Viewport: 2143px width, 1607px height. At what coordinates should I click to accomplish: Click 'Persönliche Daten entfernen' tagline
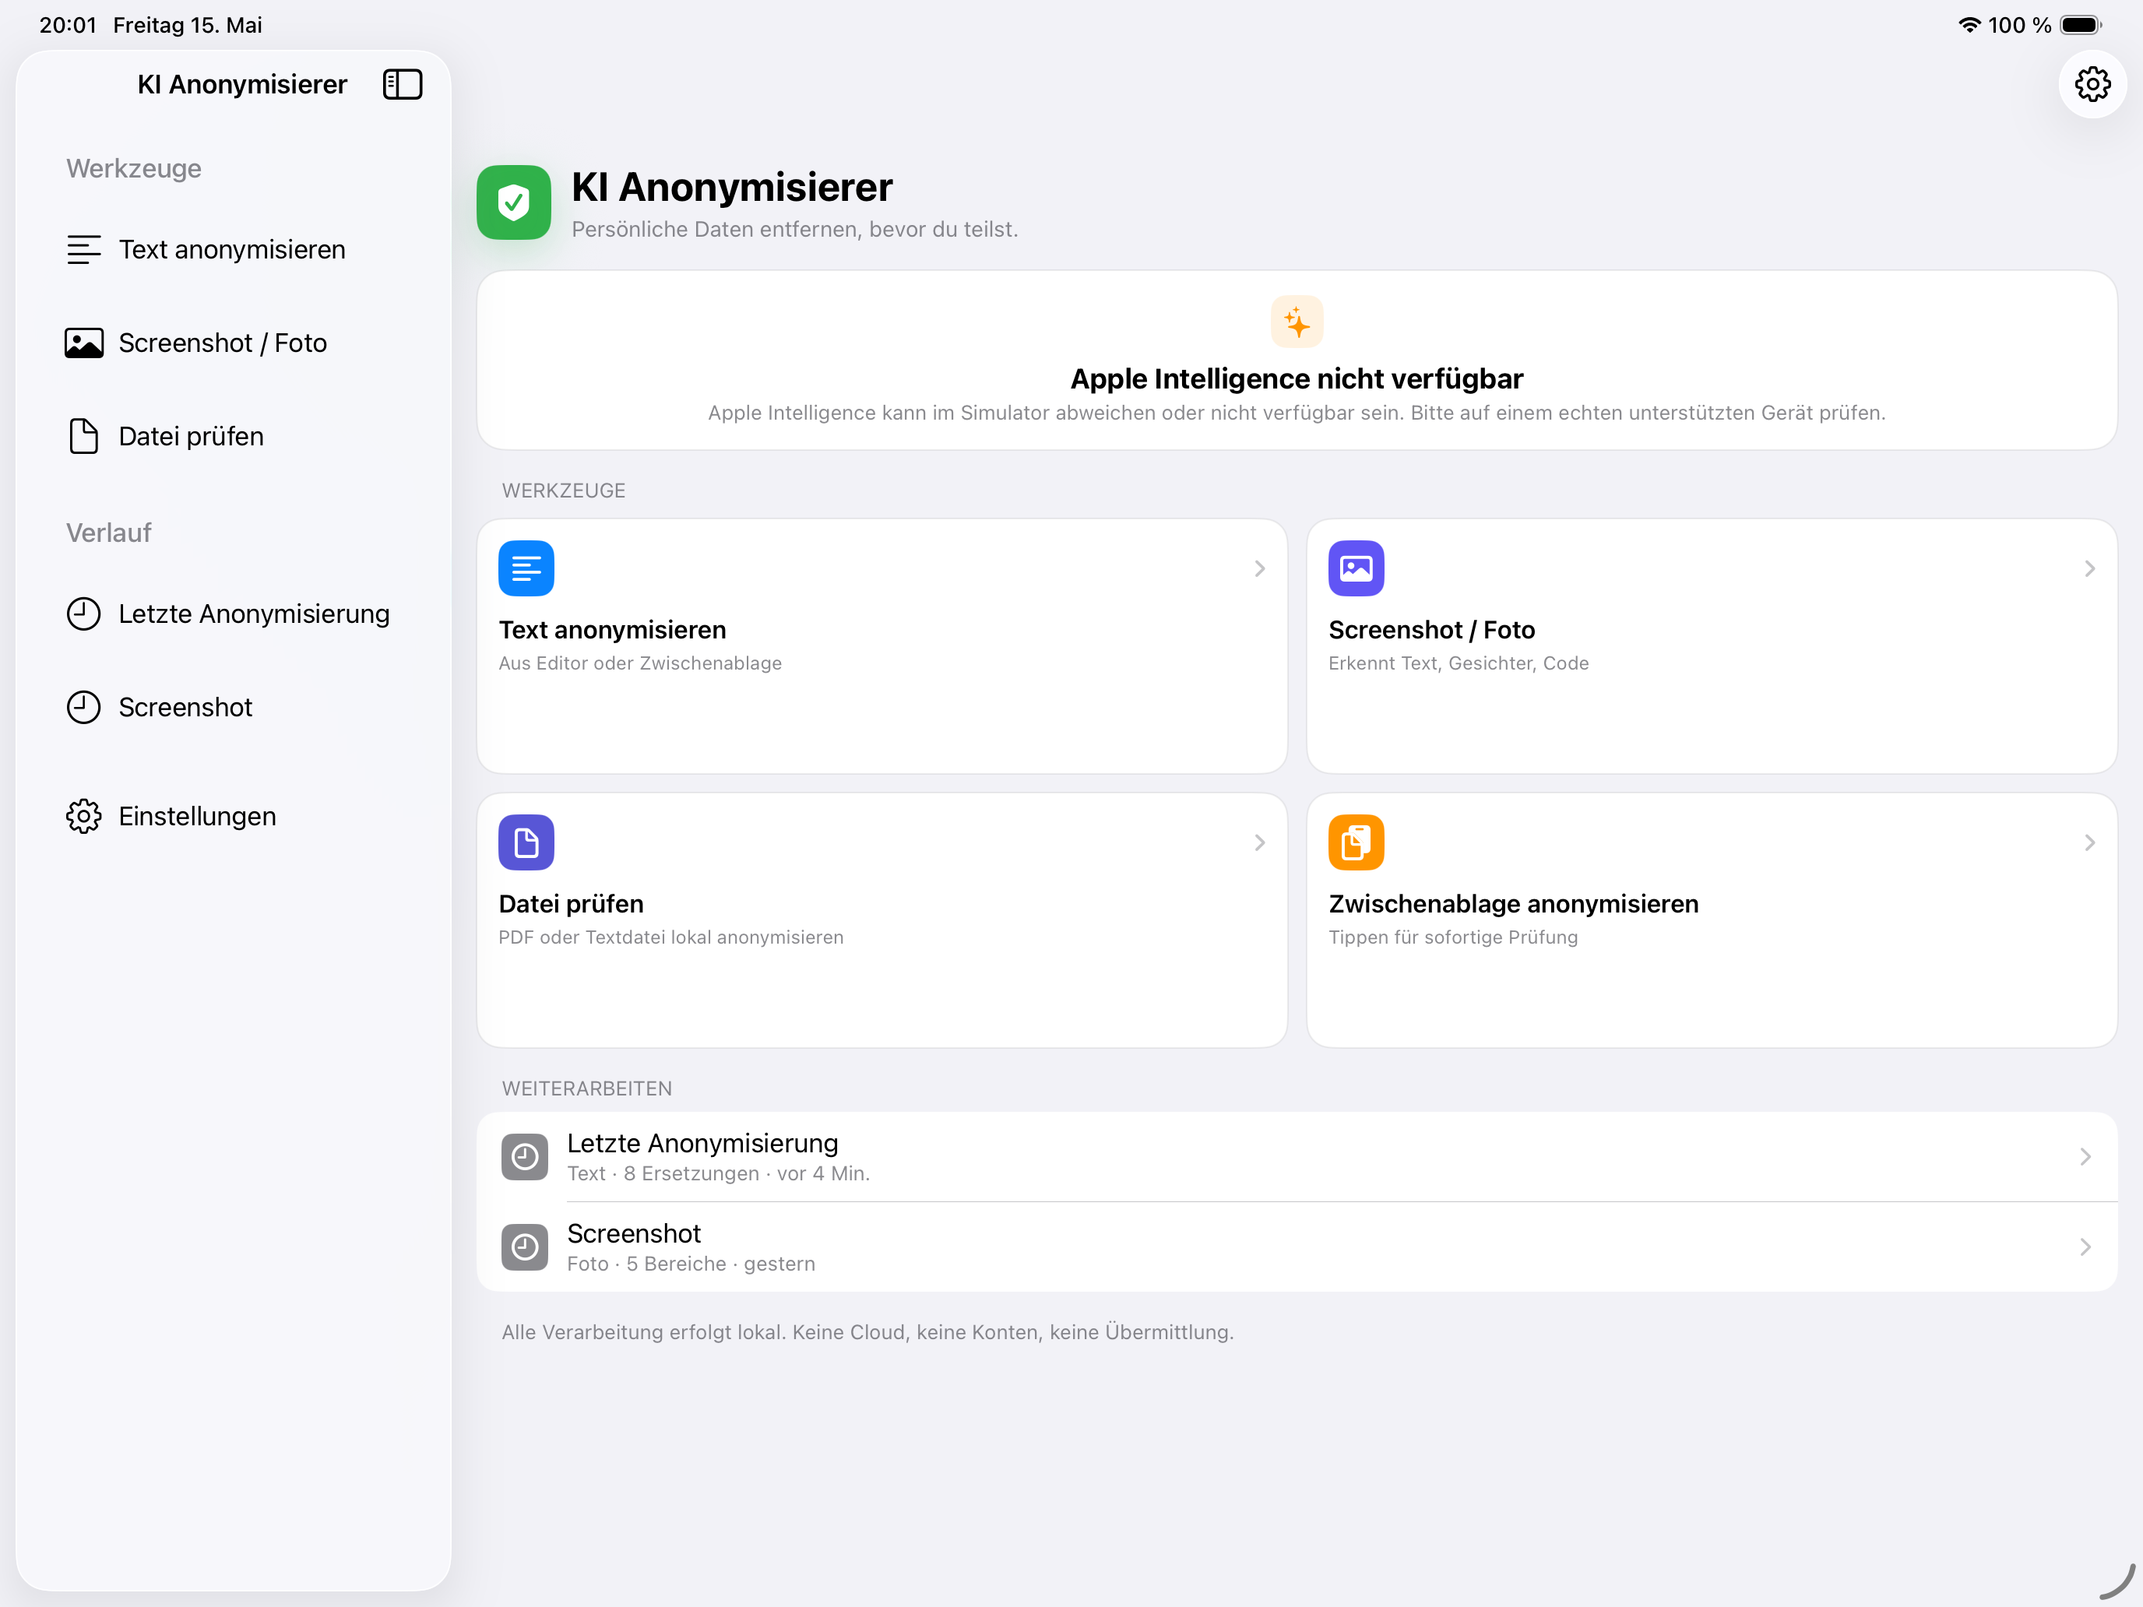[794, 230]
